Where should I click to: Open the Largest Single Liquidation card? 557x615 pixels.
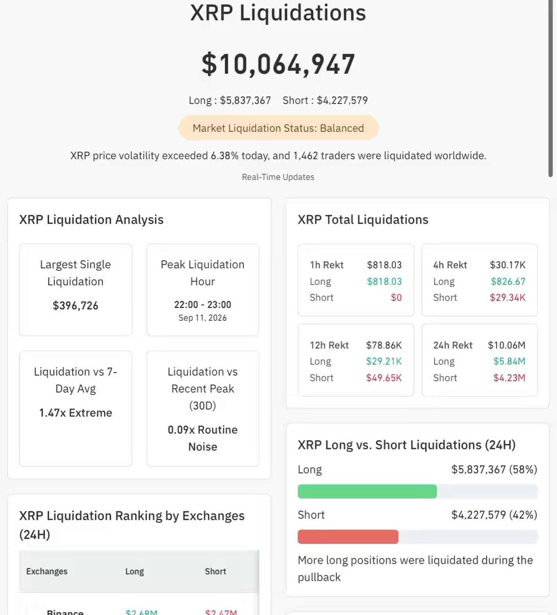click(76, 290)
